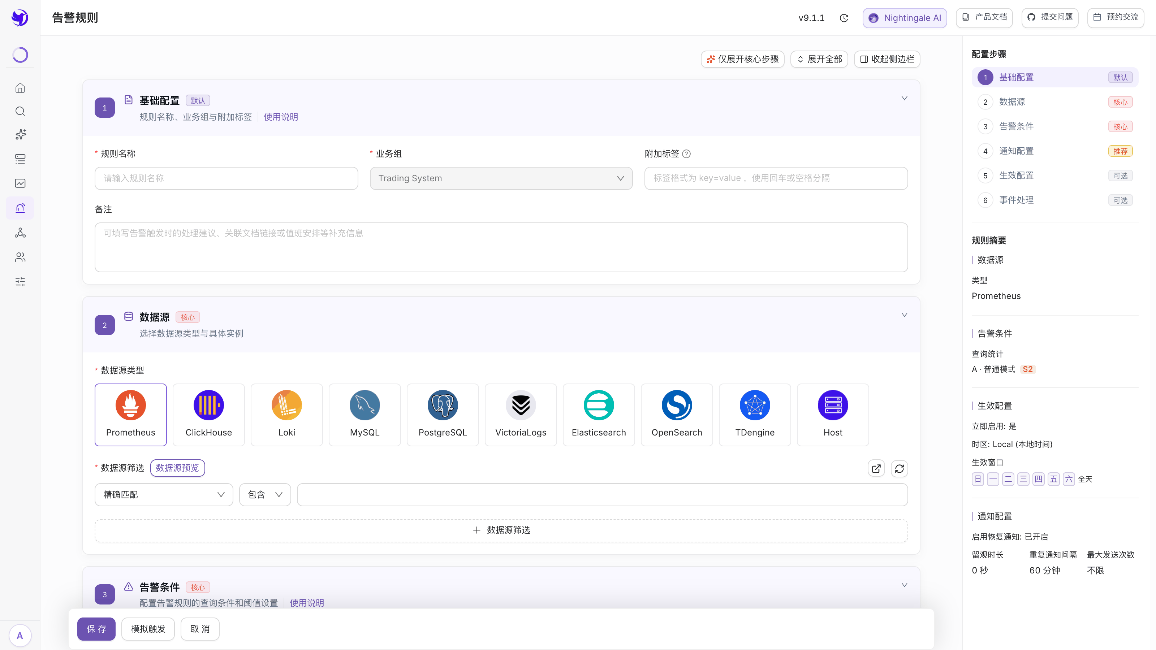Open Nightingale AI assistant
The height and width of the screenshot is (650, 1156).
(905, 18)
